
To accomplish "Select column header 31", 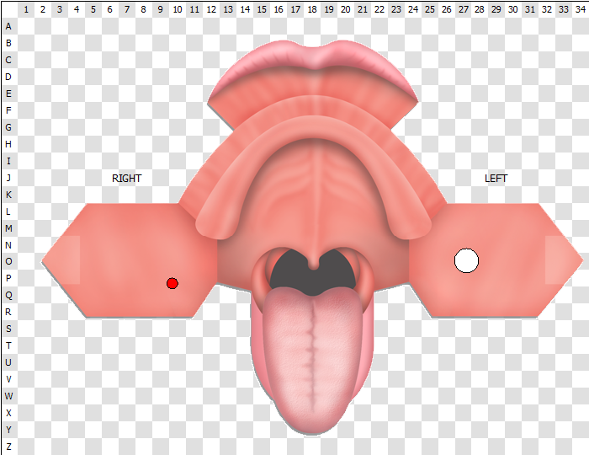I will [529, 9].
